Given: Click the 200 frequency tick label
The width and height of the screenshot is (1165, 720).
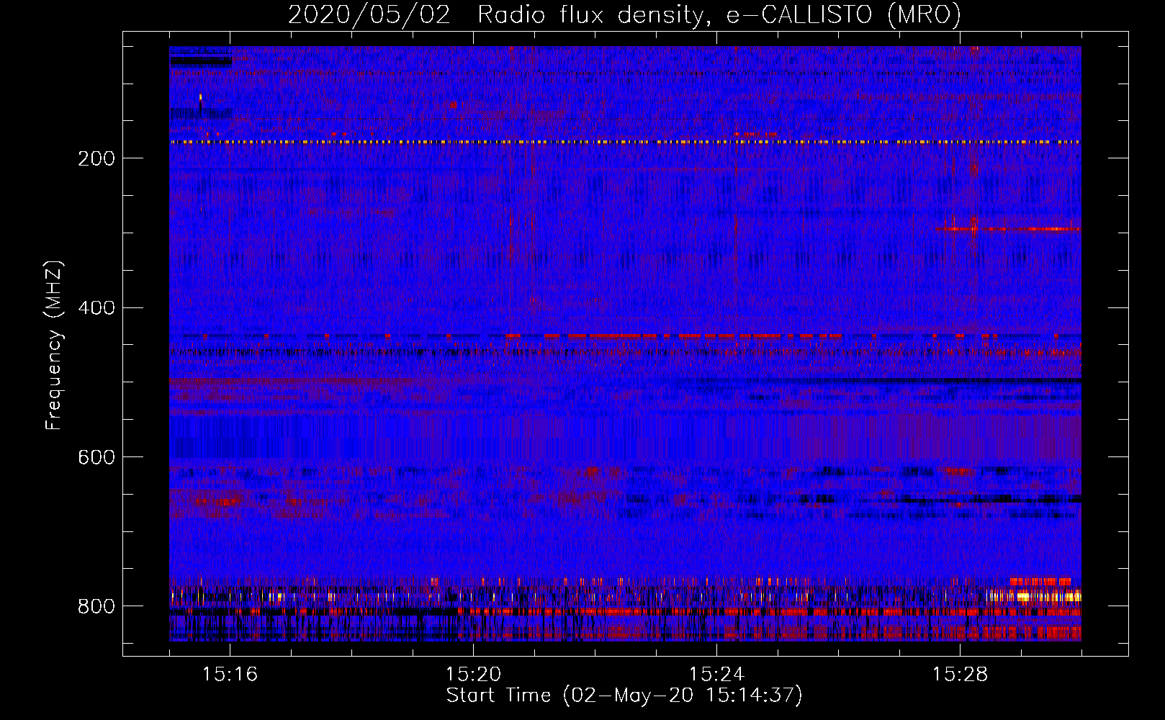Looking at the screenshot, I should [x=96, y=158].
